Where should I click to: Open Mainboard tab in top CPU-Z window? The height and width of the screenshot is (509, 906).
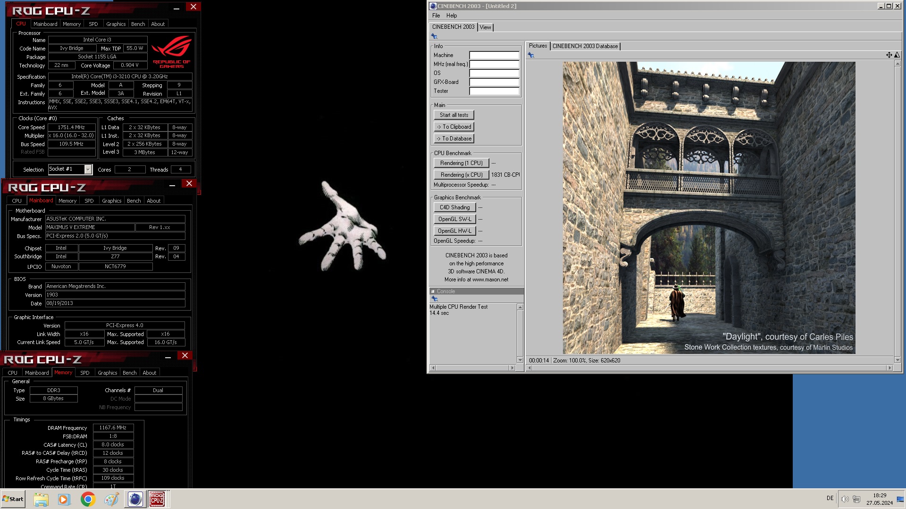(x=45, y=24)
